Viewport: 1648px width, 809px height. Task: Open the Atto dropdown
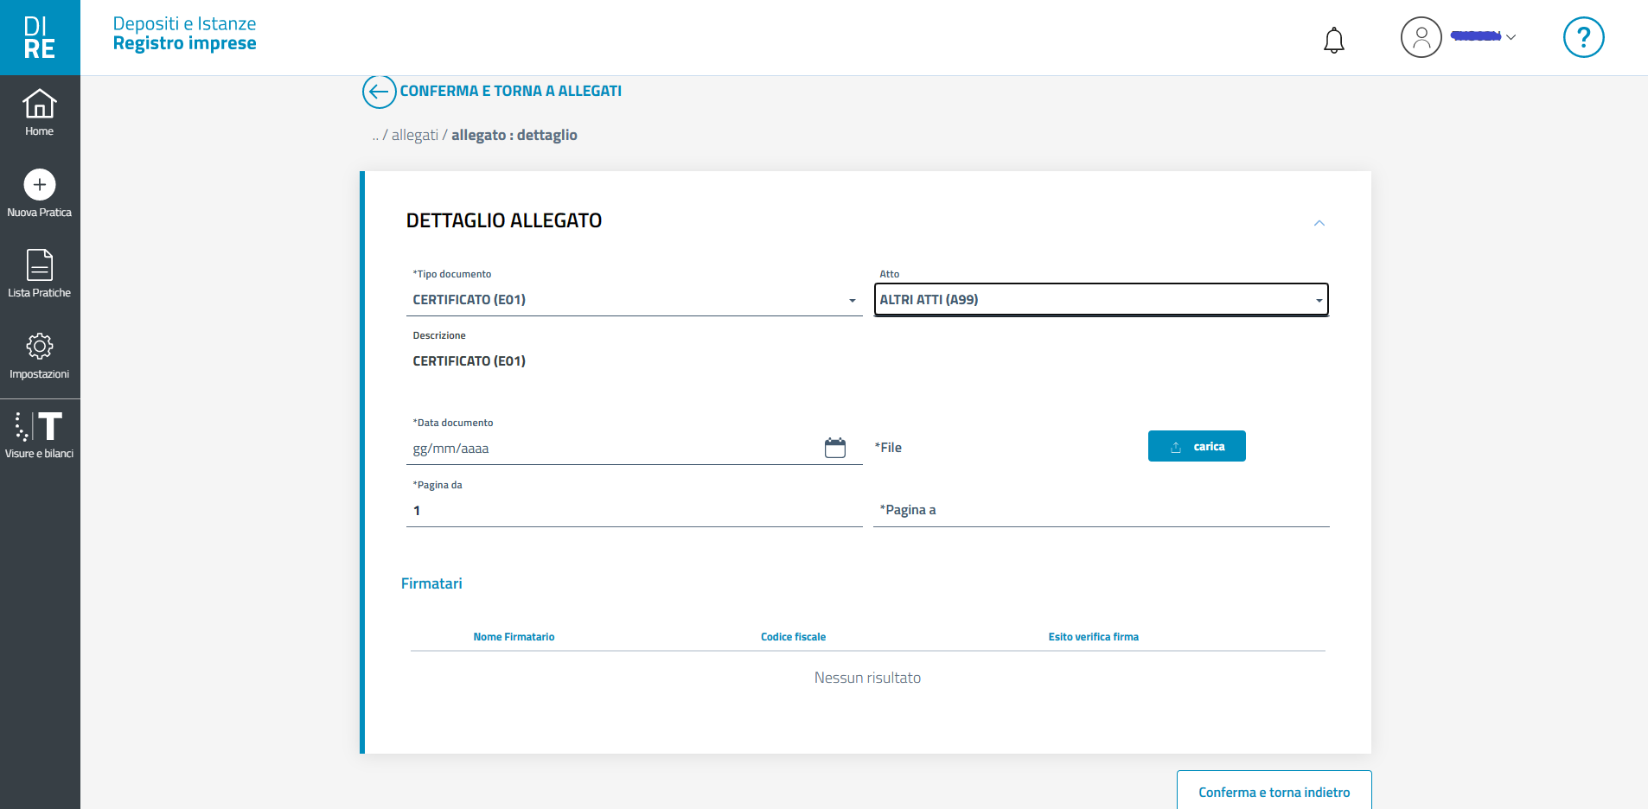pos(1100,300)
